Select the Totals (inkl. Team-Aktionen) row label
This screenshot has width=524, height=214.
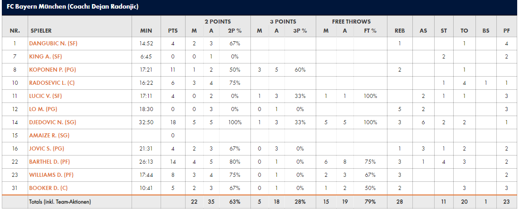pyautogui.click(x=60, y=202)
